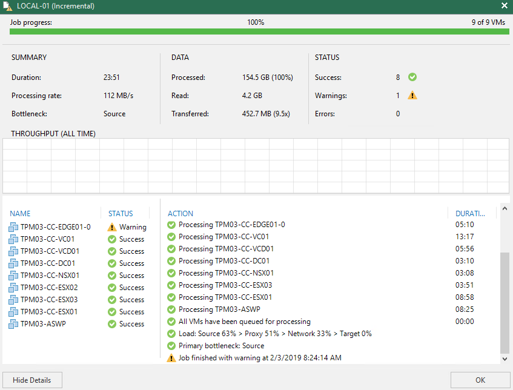Click the VM icon for TPM03-CC-ESX01

pyautogui.click(x=13, y=312)
